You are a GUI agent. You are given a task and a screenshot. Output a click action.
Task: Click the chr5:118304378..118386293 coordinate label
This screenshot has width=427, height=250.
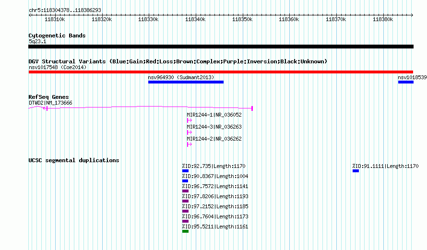tap(65, 10)
